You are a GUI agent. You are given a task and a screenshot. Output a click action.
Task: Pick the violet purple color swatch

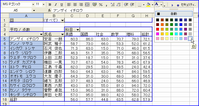(x=186, y=29)
